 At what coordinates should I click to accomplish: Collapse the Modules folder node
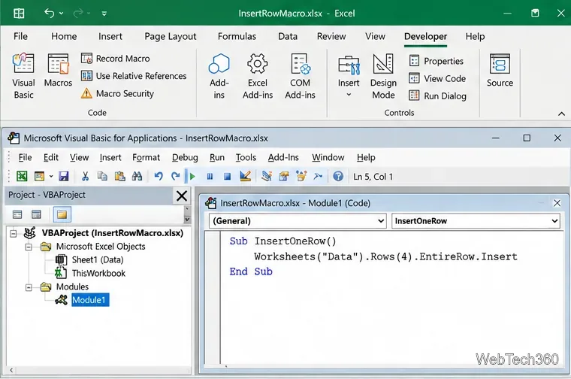point(29,287)
